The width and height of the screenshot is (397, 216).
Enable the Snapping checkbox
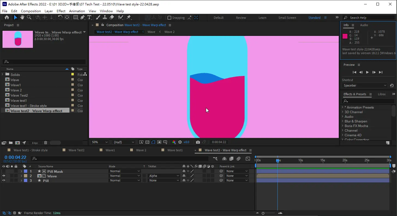pos(169,18)
